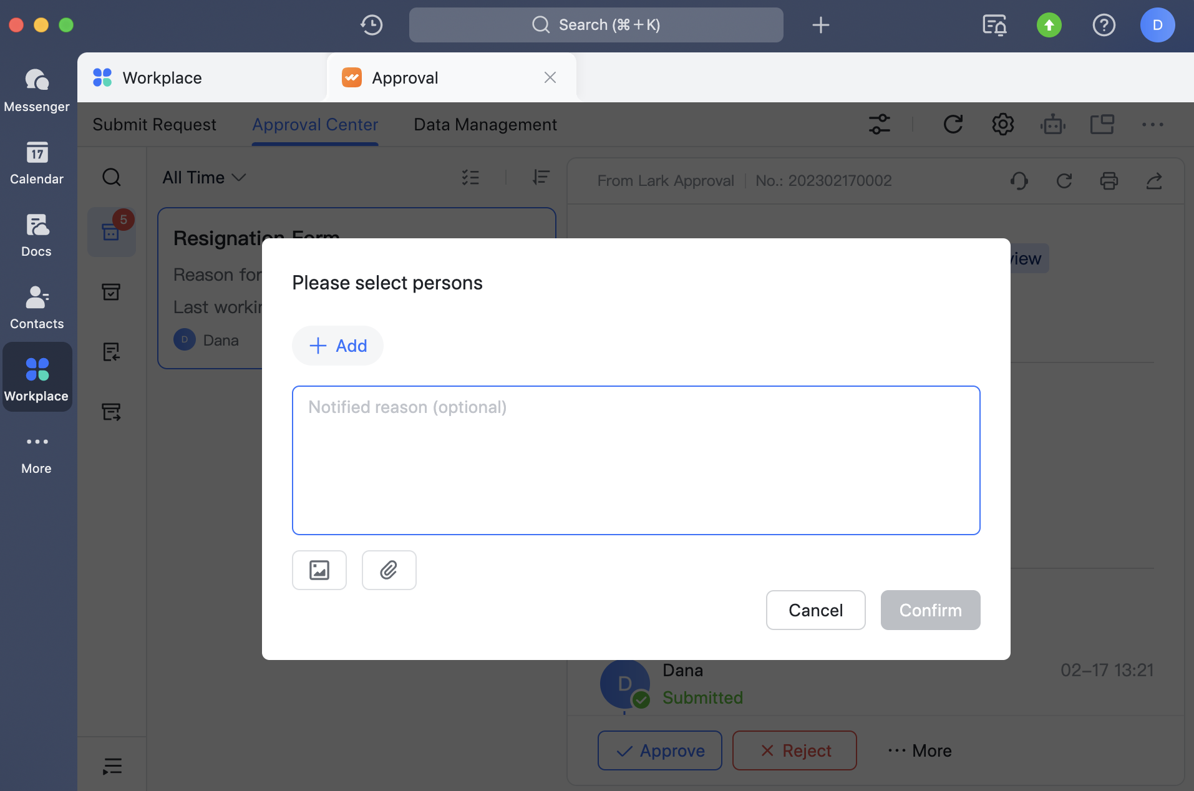This screenshot has width=1194, height=791.
Task: Expand the All Time dropdown
Action: pos(204,178)
